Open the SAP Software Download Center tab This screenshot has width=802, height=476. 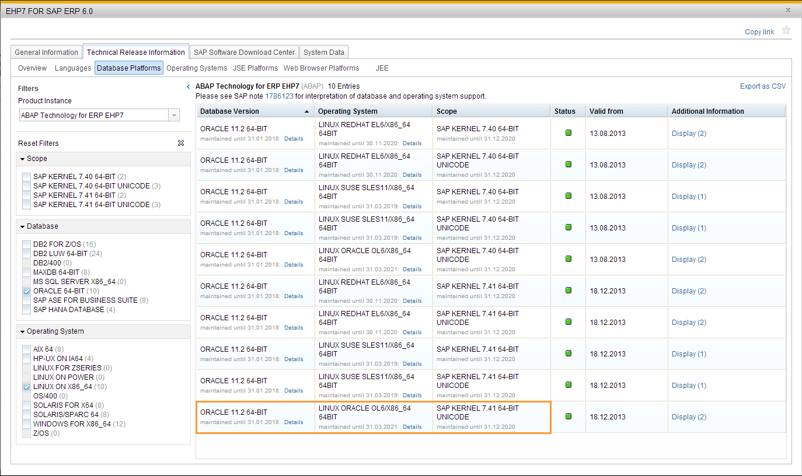click(x=245, y=52)
